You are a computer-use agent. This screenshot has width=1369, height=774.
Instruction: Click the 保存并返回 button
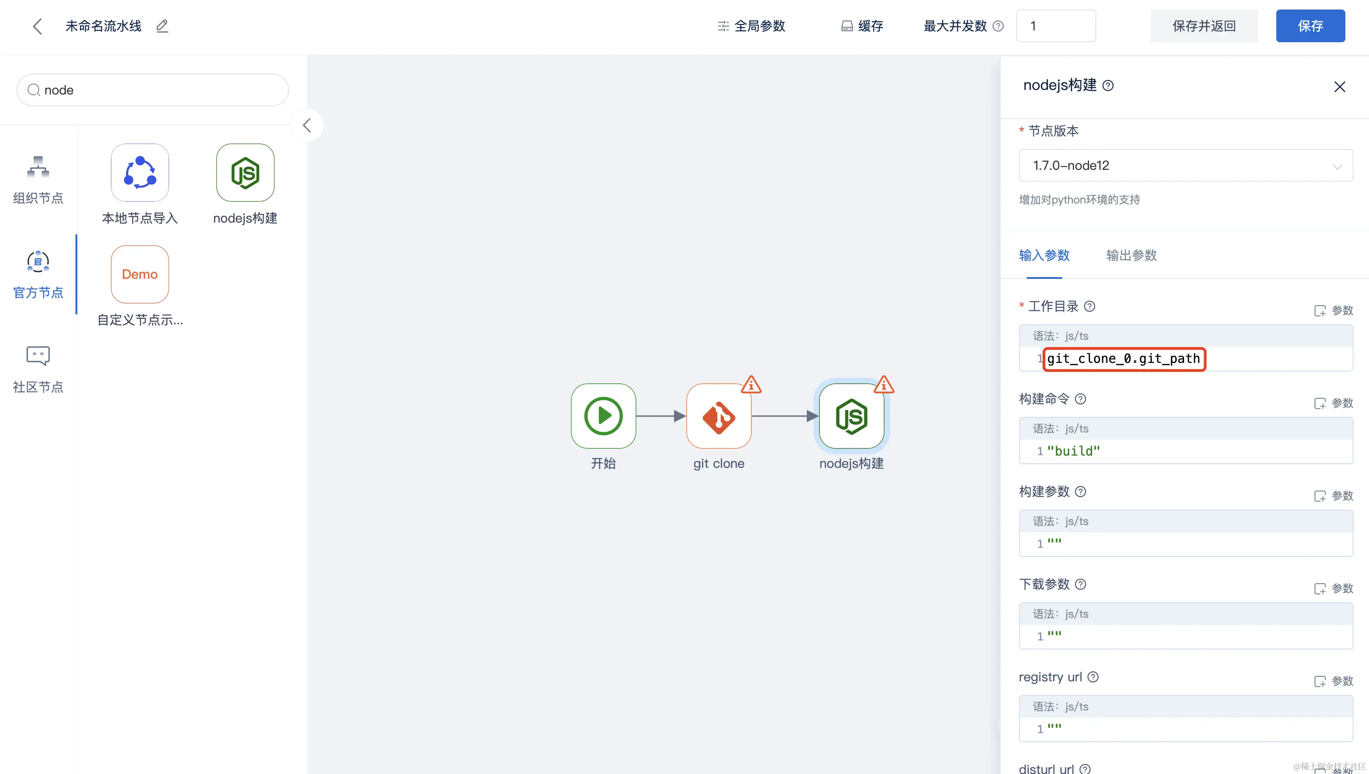coord(1204,26)
